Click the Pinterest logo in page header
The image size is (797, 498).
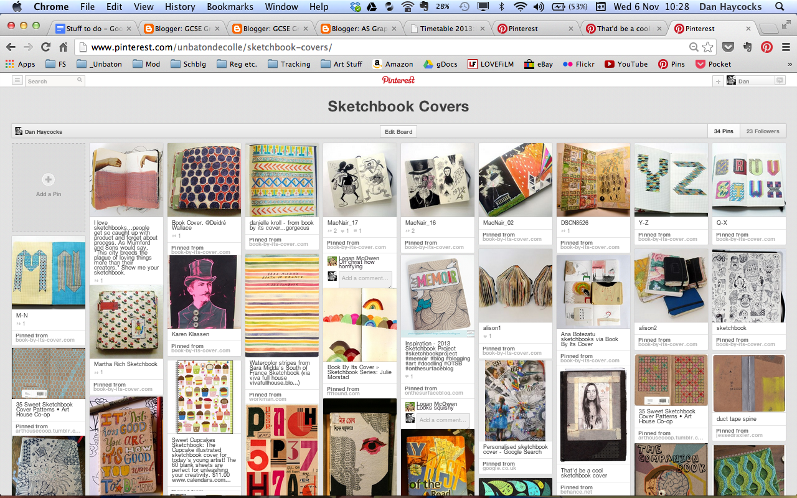tap(398, 80)
